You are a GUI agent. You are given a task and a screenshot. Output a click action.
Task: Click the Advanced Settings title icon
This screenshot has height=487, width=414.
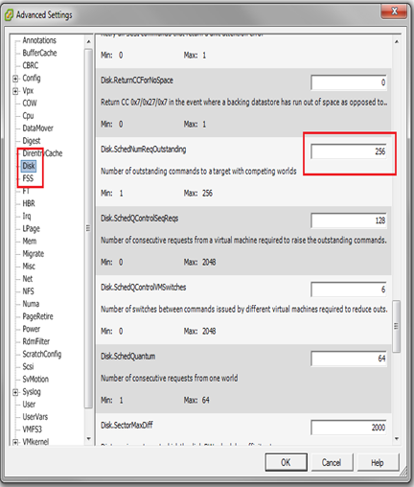9,15
